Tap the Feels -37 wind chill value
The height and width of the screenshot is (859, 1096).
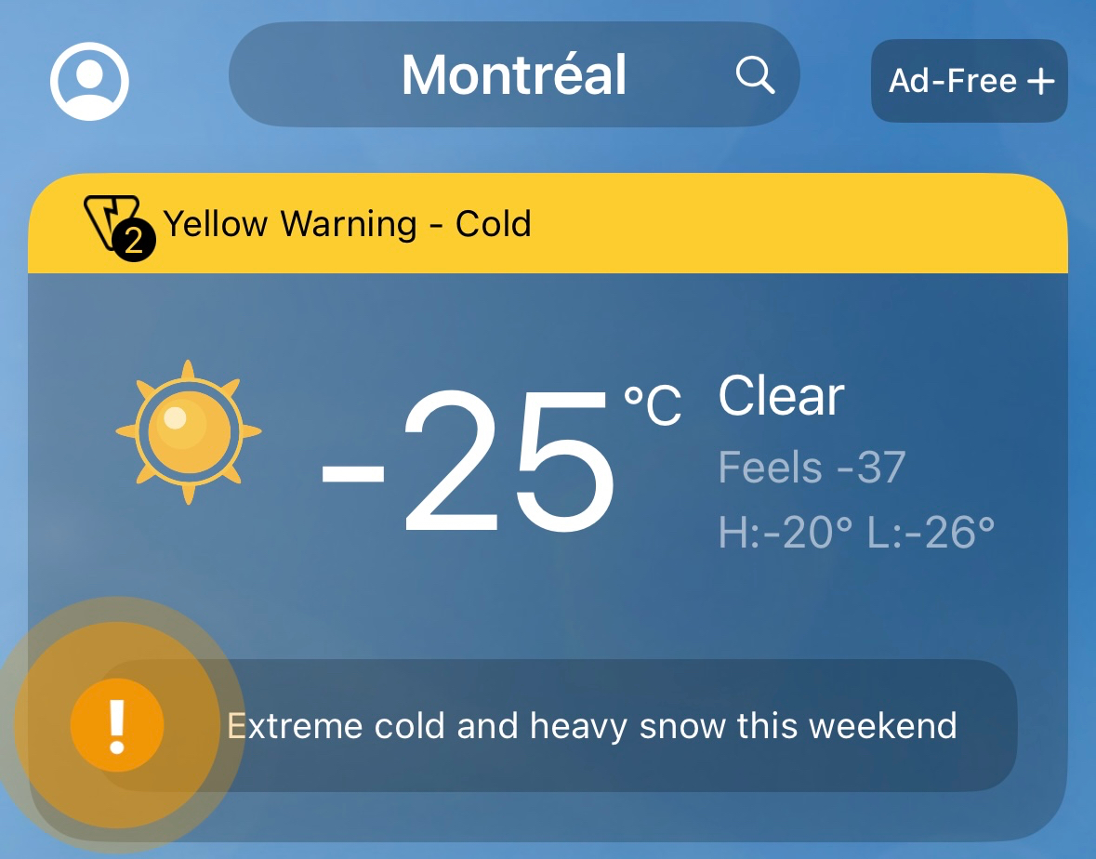click(812, 467)
